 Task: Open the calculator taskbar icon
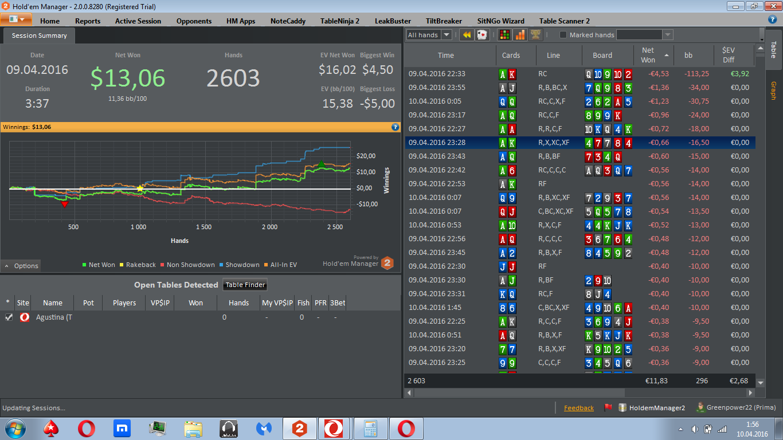pos(371,429)
